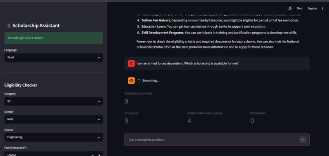The image size is (329, 156).
Task: Click the NSP Queries metric label
Action: click(x=258, y=113)
